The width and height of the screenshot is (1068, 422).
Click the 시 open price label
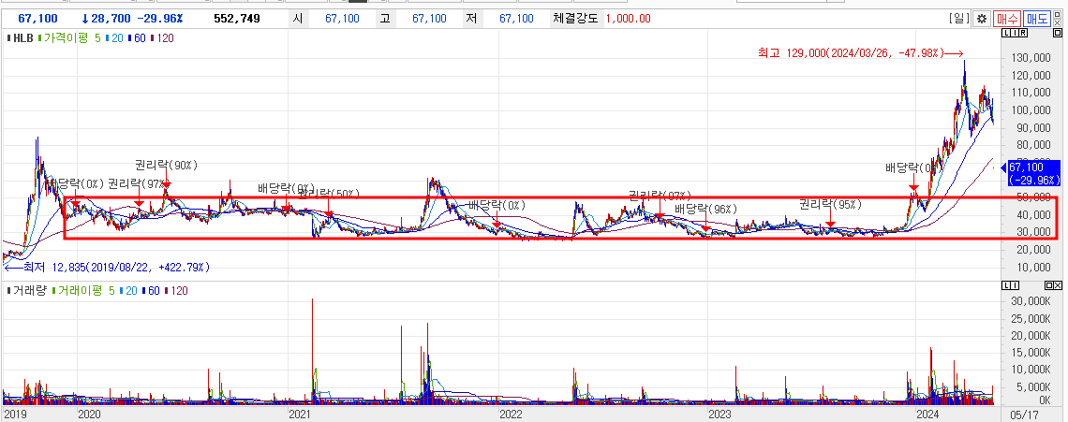(x=298, y=19)
